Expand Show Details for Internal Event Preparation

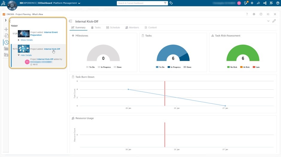(x=25, y=40)
